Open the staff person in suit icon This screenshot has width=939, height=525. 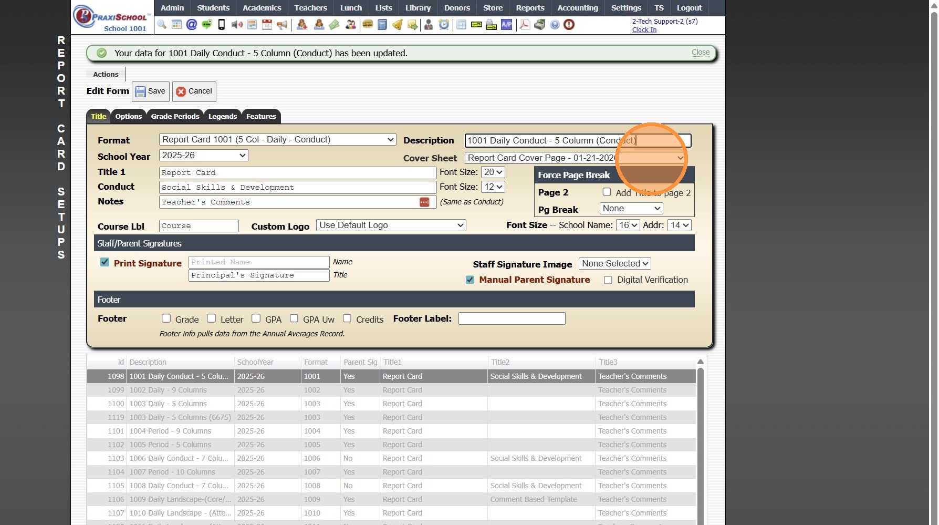[x=429, y=25]
